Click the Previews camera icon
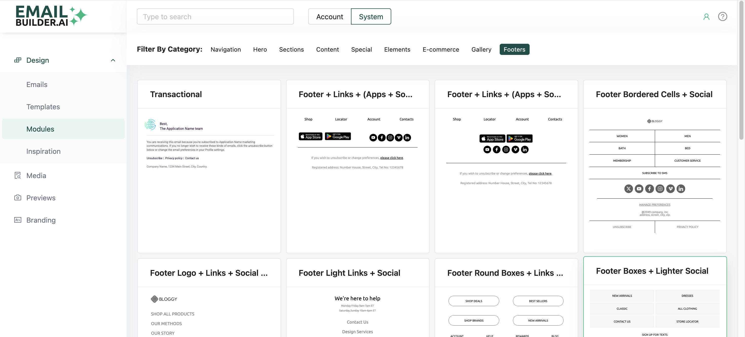 click(18, 198)
